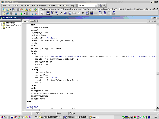This screenshot has width=159, height=119.
Task: Click the Open file toolbar icon
Action: click(7, 9)
